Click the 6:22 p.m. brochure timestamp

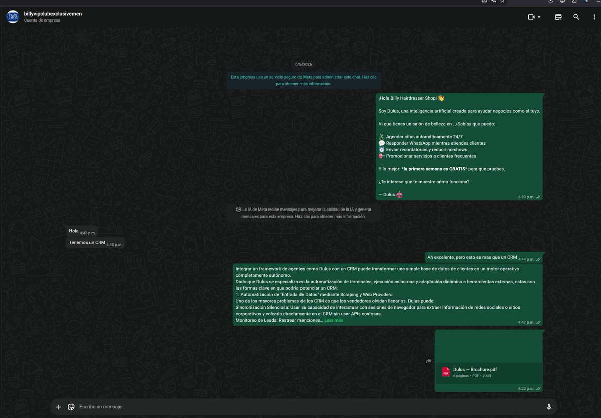pos(526,388)
